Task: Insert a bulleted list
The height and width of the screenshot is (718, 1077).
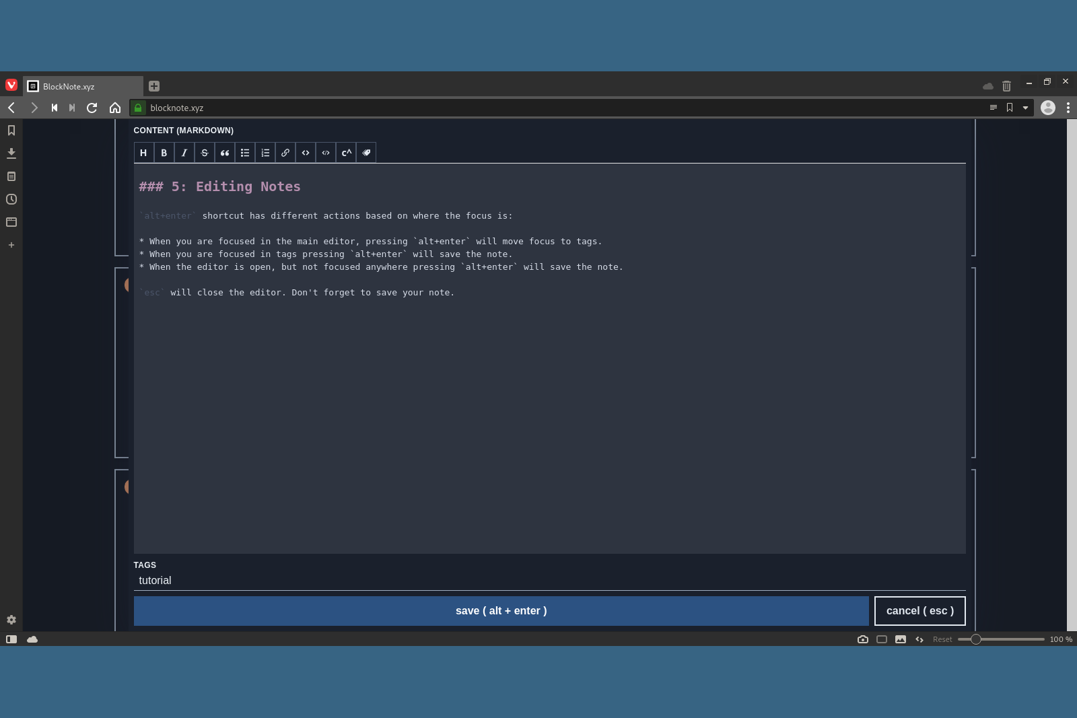Action: pyautogui.click(x=244, y=153)
